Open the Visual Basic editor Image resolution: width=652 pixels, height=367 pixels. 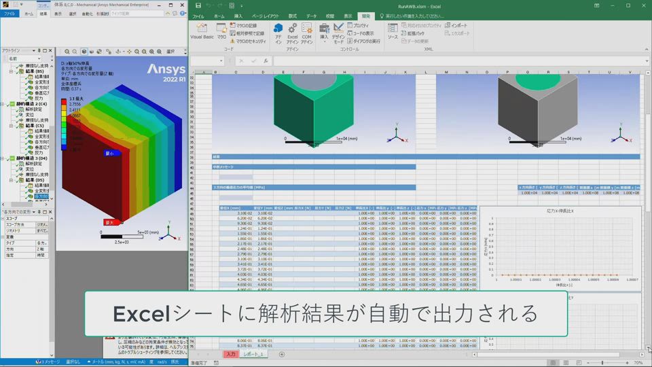click(202, 31)
